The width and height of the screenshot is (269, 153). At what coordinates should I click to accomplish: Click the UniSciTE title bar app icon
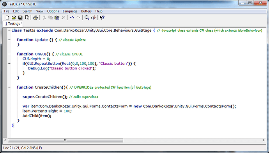click(x=5, y=4)
